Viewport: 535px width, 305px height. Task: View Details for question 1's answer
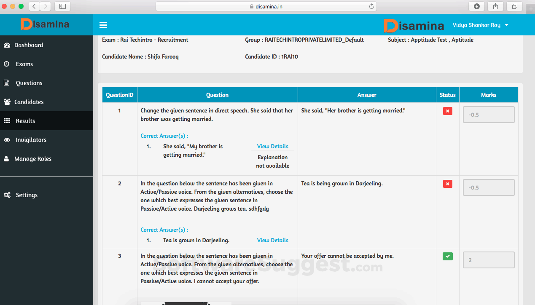272,146
